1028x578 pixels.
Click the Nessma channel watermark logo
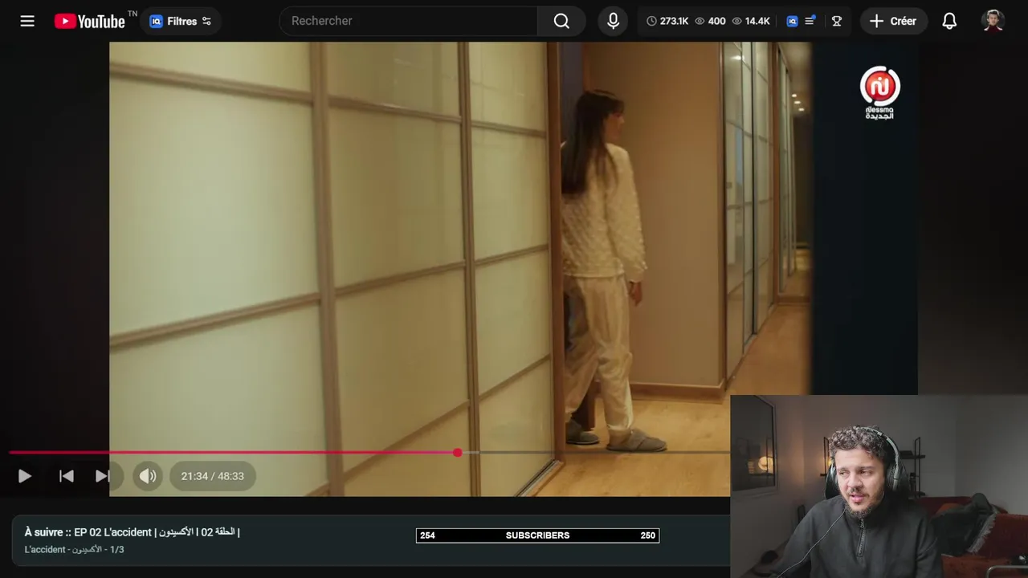tap(879, 92)
